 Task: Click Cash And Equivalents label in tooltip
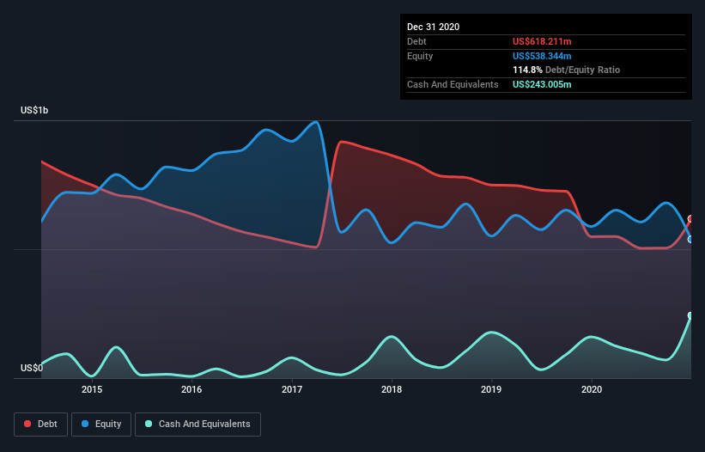pyautogui.click(x=453, y=84)
